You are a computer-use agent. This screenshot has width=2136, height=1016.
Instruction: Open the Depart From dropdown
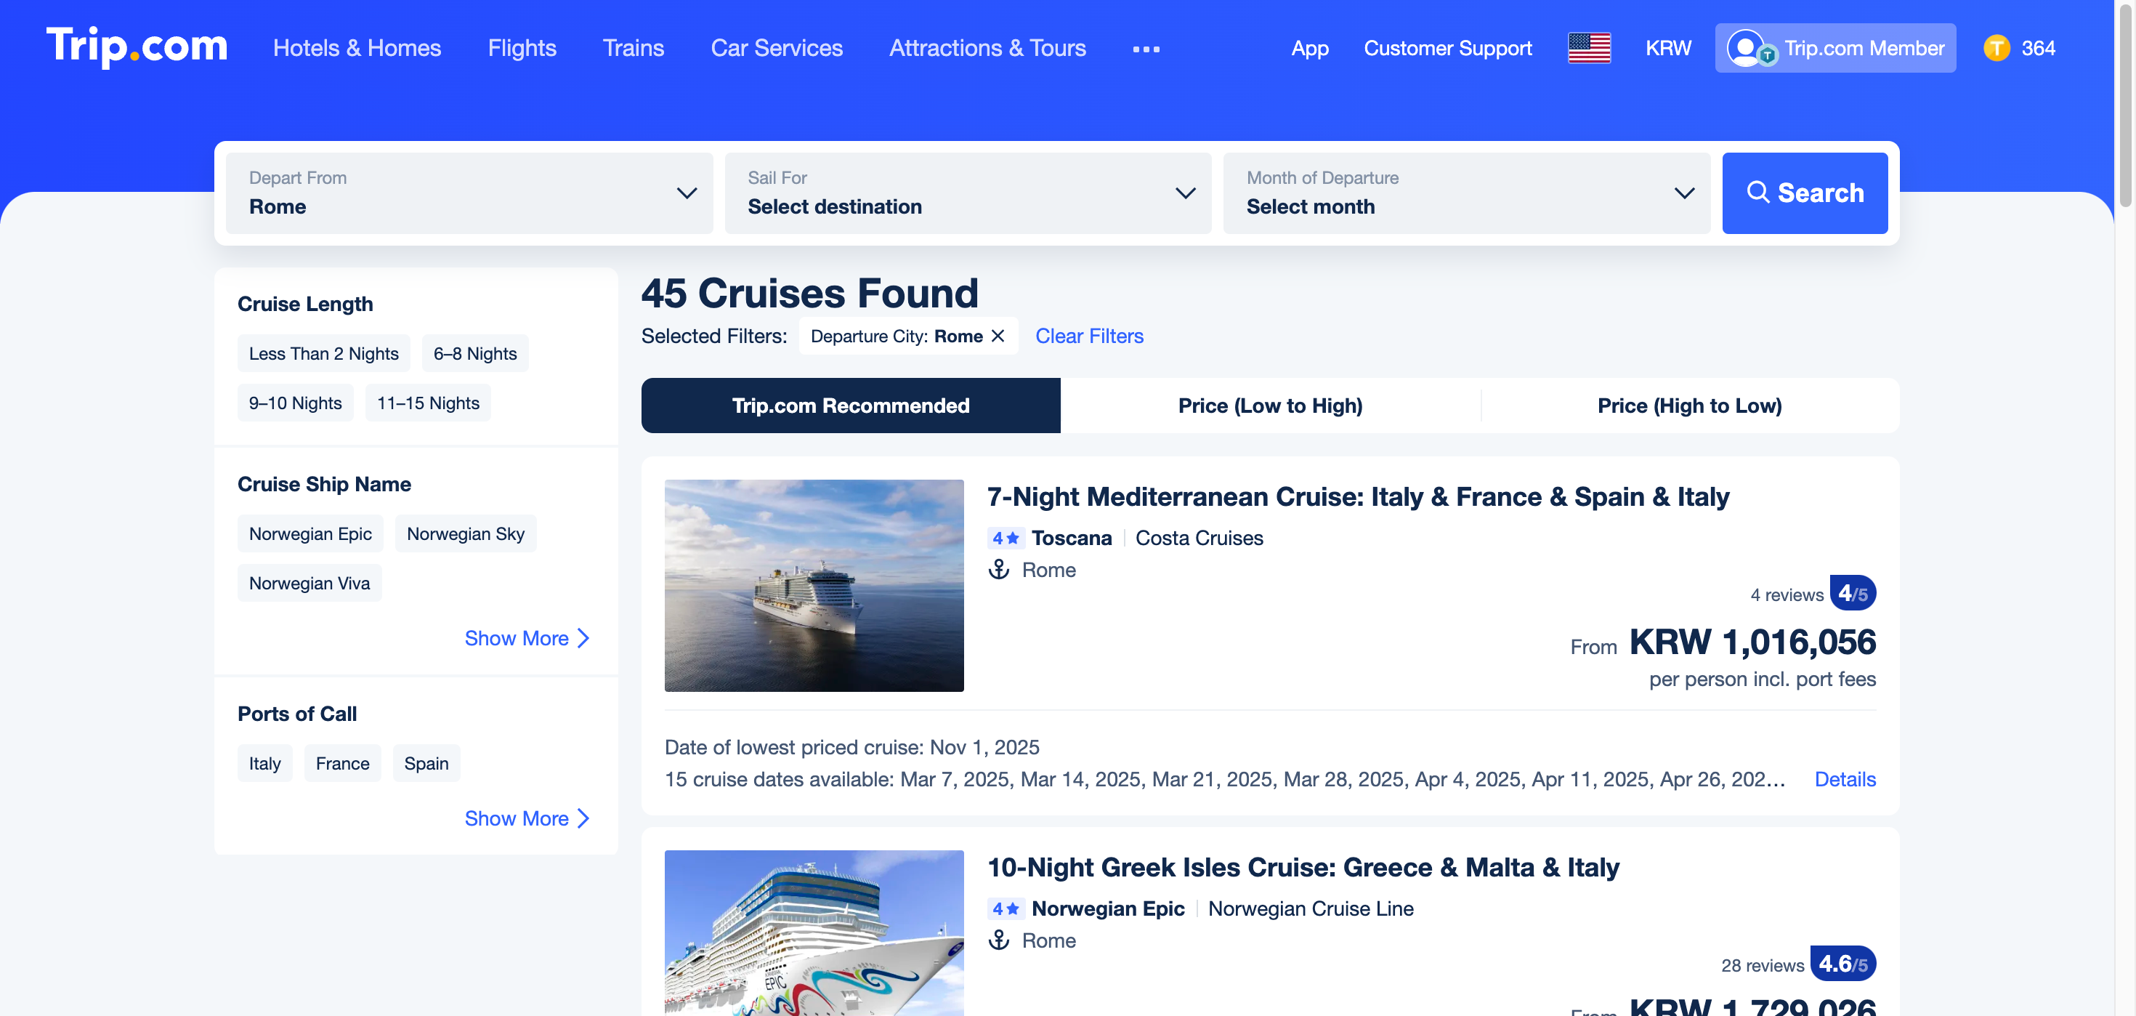469,193
